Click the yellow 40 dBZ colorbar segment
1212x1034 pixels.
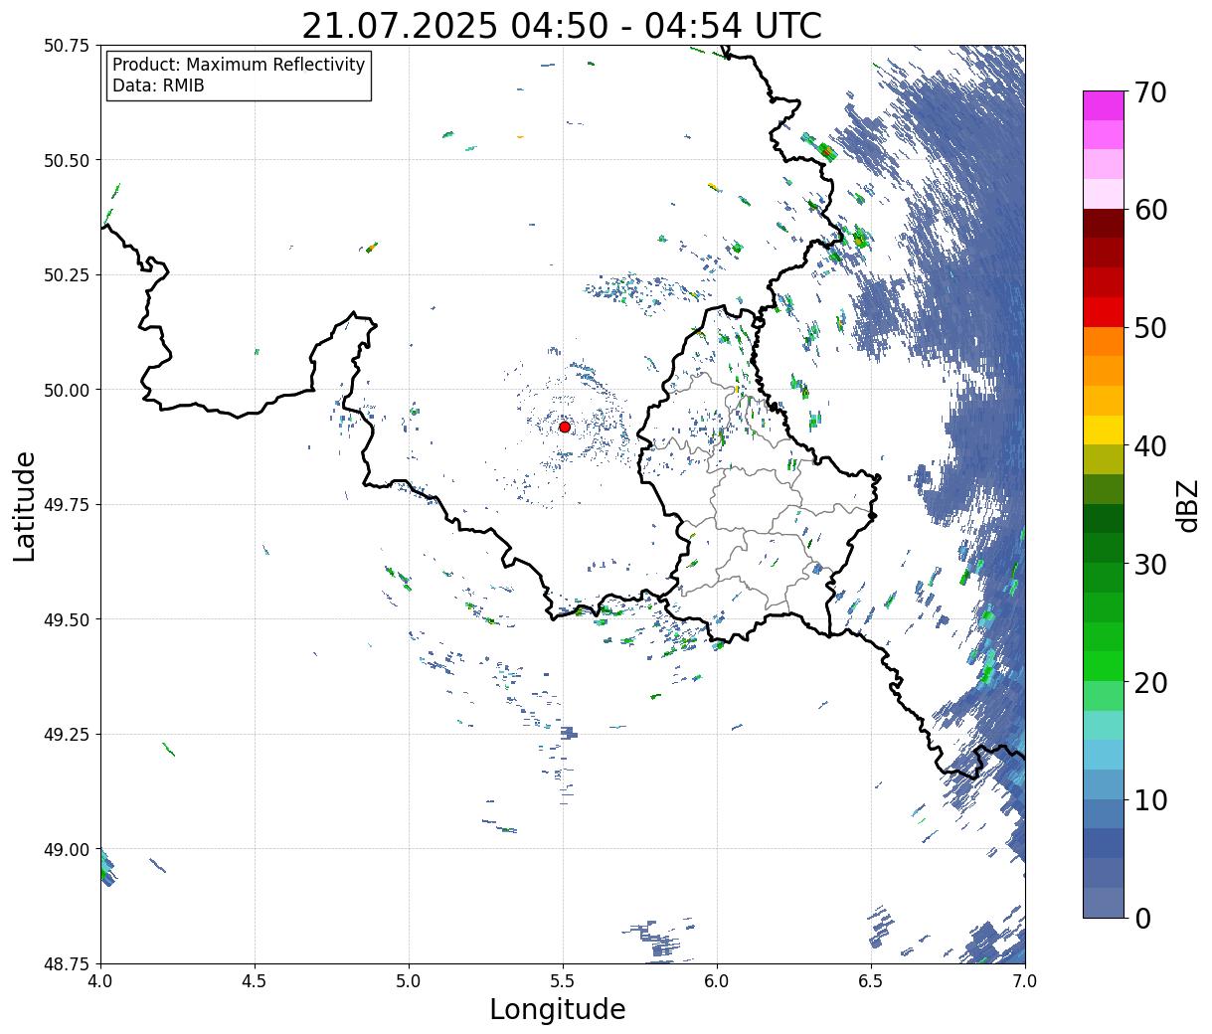pyautogui.click(x=1104, y=431)
